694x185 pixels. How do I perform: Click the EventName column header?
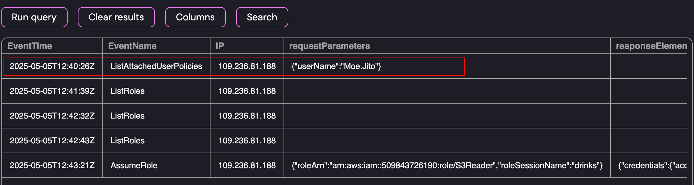pos(132,46)
